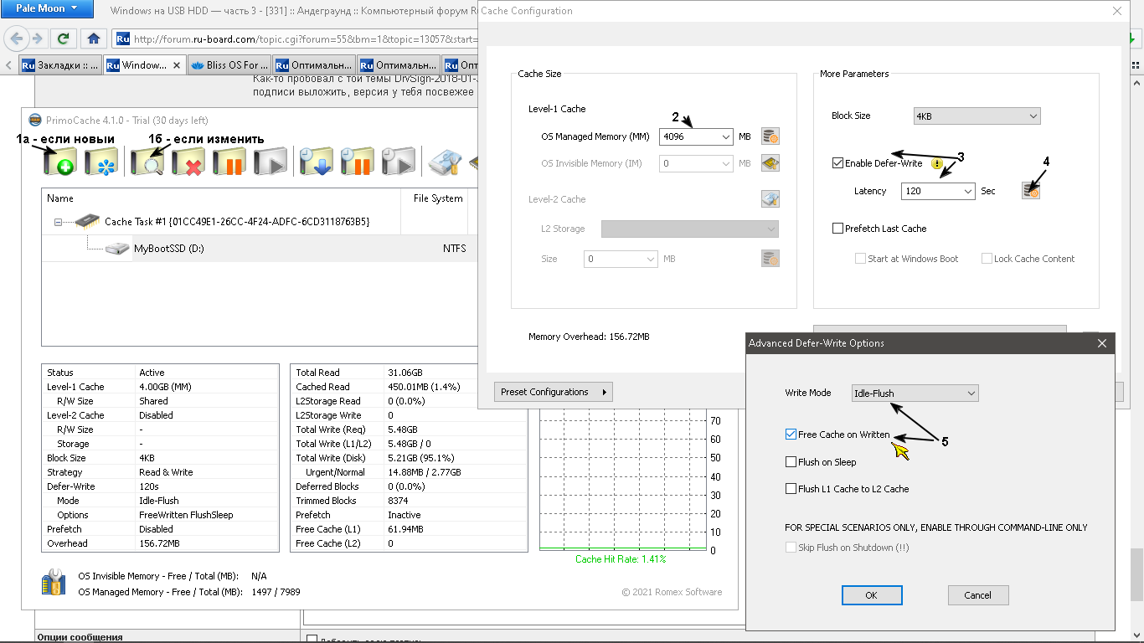Toggle Skip Flush on Shutdown checkbox
Image resolution: width=1144 pixels, height=643 pixels.
point(791,548)
